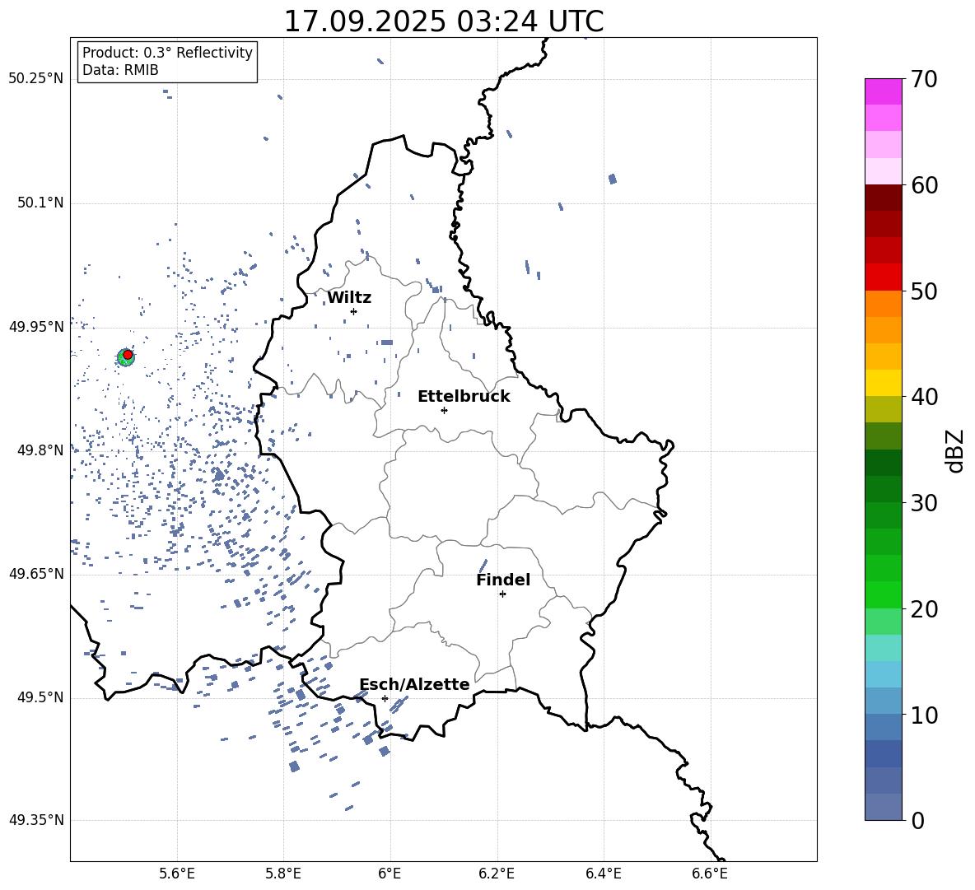Click the Esch/Alzette station cross marker
Viewport: 975px width, 890px height.
[x=385, y=698]
